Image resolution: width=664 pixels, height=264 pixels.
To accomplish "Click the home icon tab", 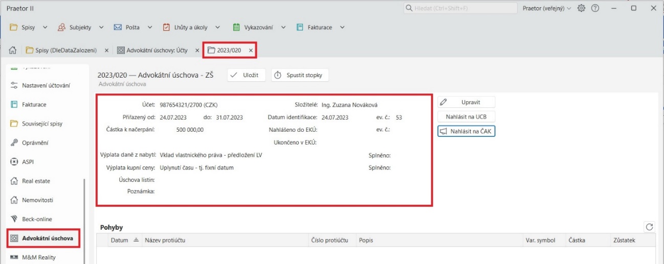I will coord(13,51).
